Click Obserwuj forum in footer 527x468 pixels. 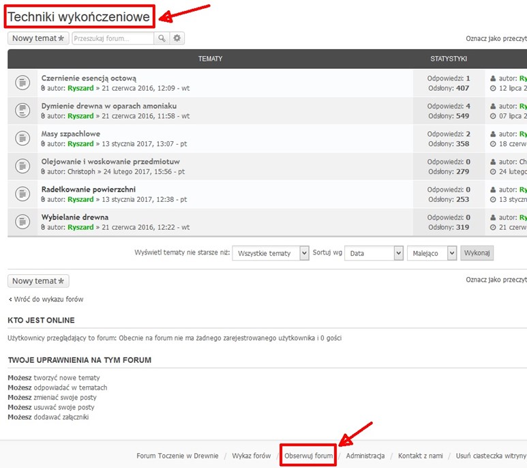[x=309, y=456]
